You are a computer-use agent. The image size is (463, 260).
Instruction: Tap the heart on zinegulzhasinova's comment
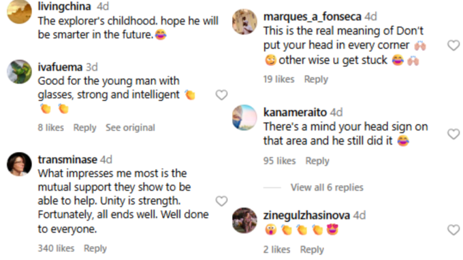coord(453,229)
